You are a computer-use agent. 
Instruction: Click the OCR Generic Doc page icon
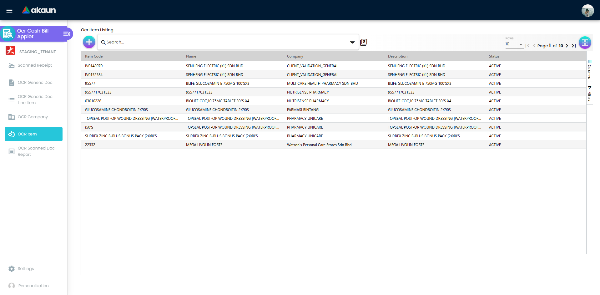point(12,83)
